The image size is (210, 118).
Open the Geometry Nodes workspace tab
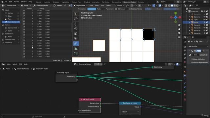pos(129,2)
